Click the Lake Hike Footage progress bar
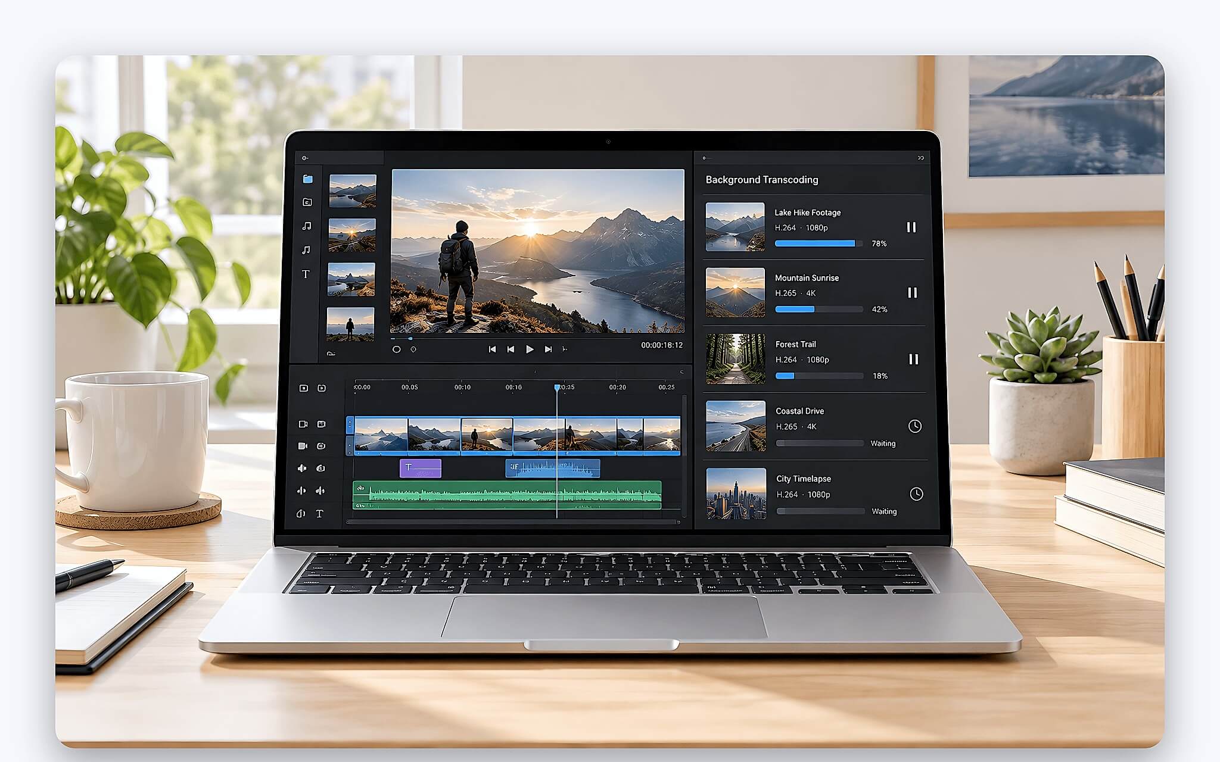 point(818,243)
